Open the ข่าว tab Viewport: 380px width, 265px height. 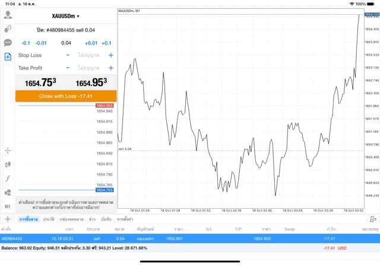92,219
